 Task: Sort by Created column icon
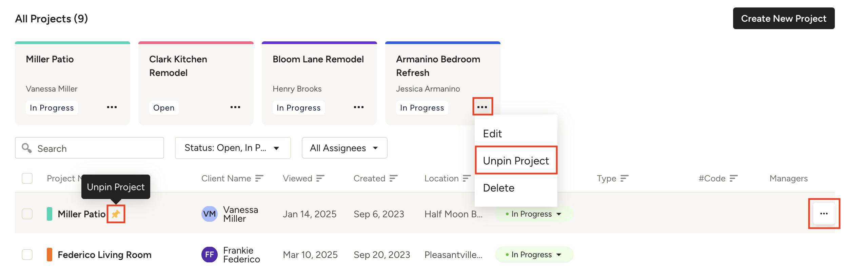click(x=393, y=178)
